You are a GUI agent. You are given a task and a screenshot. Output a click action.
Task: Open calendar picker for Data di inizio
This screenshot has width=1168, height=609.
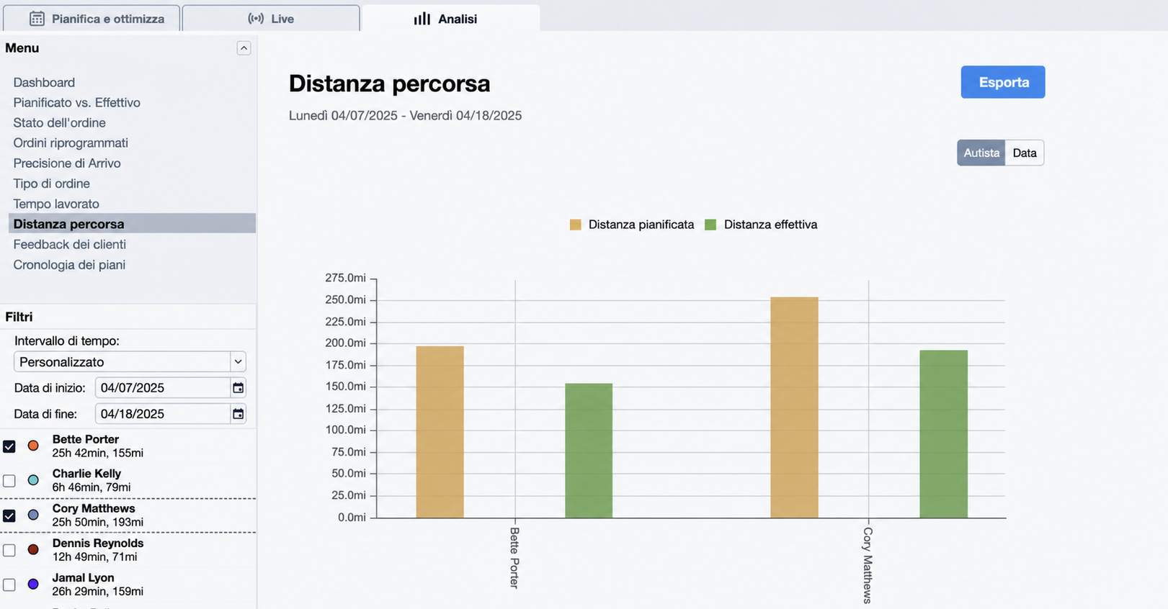[x=238, y=388]
